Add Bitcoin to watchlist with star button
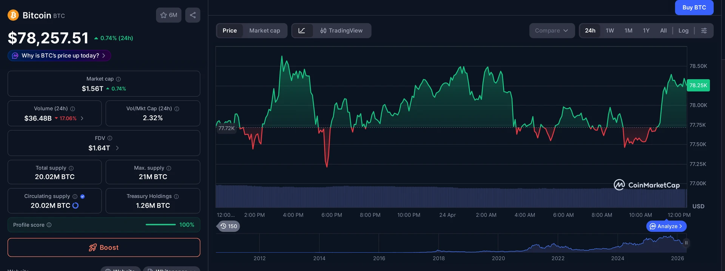This screenshot has height=271, width=725. (x=169, y=15)
